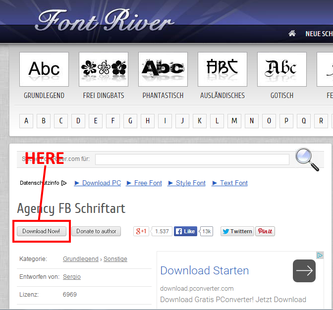Screen dimensions: 333x310
Task: Browse fonts starting with letter A
Action: tap(26, 121)
